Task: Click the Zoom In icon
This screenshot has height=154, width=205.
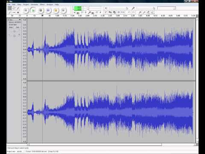Action: [x=140, y=12]
